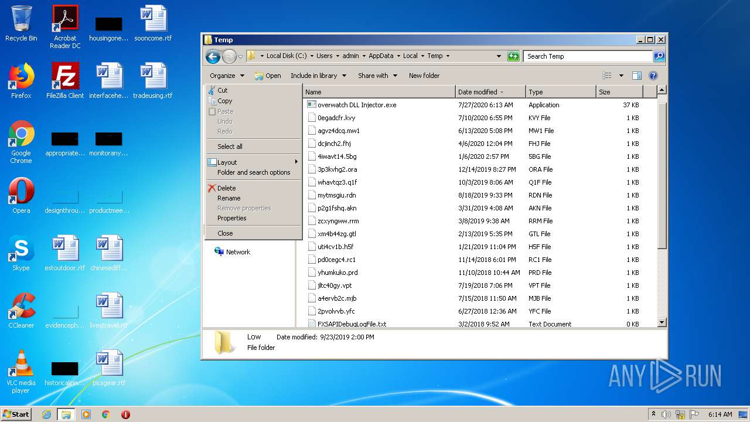
Task: Choose Cut from Organize menu
Action: point(253,90)
